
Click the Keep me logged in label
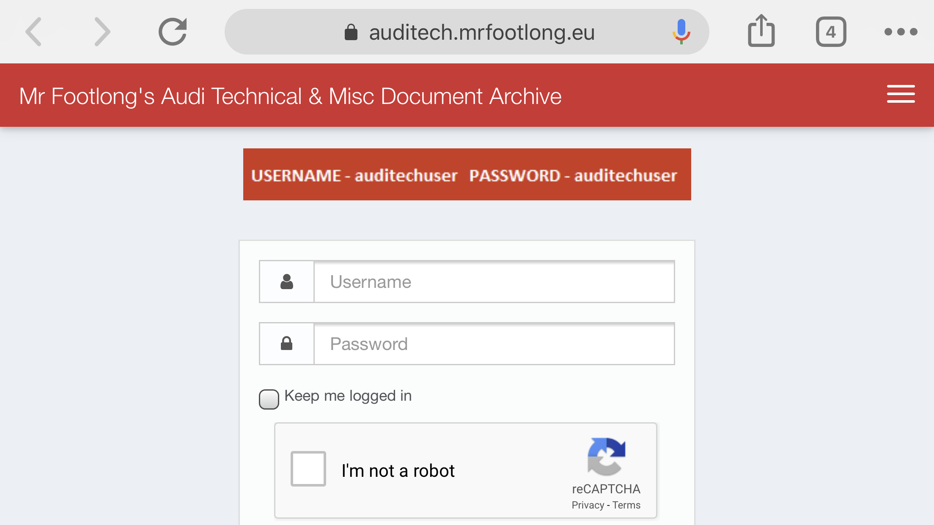point(348,396)
